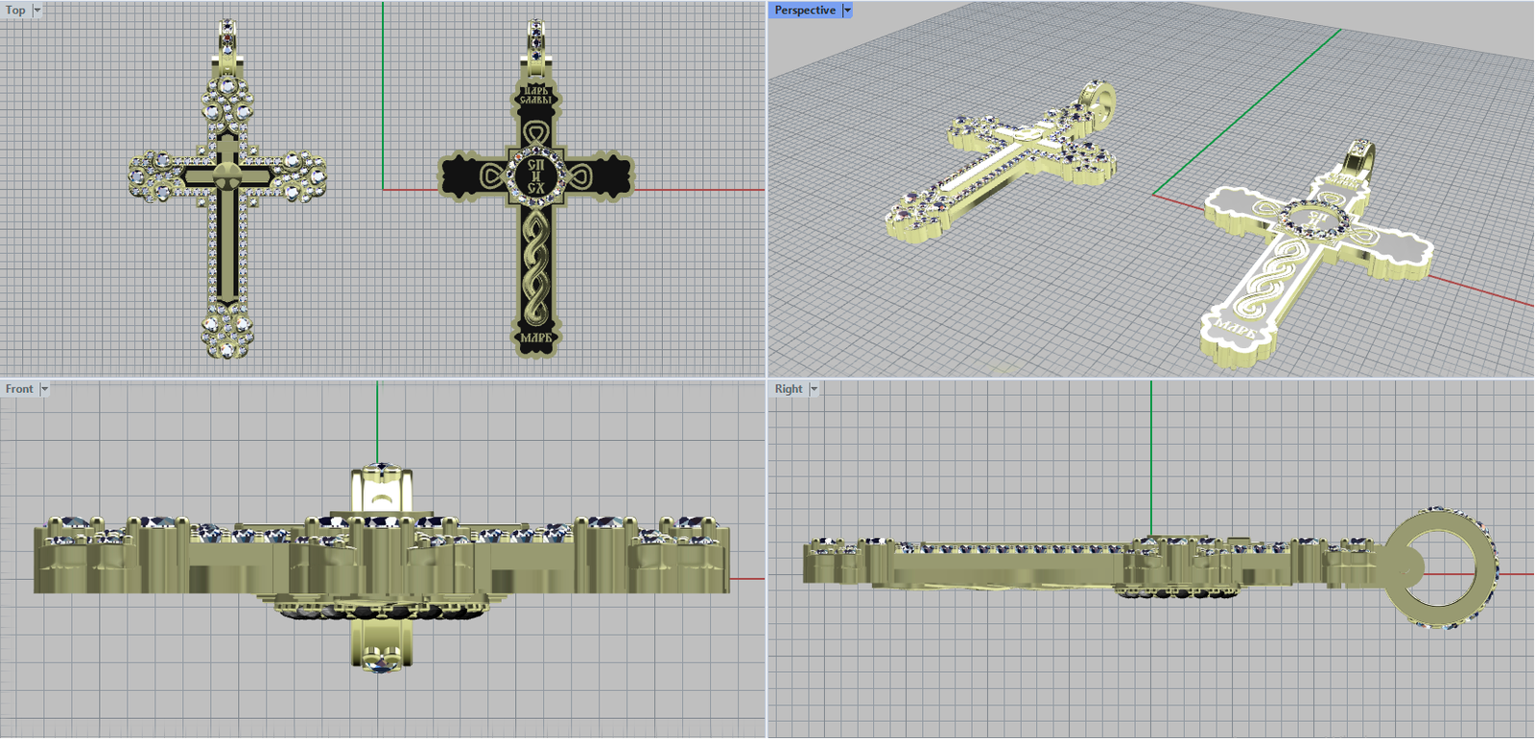1535x740 pixels.
Task: Click the Top viewport title label
Action: click(x=15, y=11)
